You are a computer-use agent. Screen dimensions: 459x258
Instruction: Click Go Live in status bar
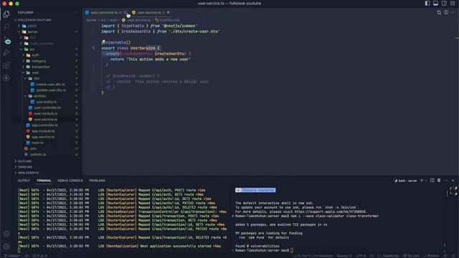coord(411,256)
